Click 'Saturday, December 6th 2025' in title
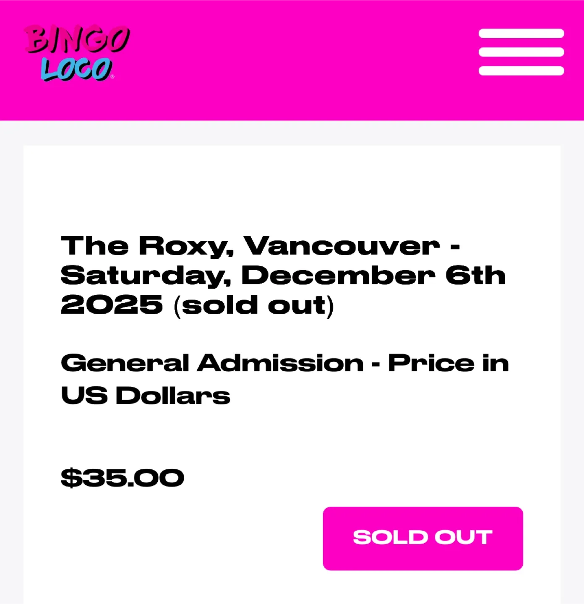 point(283,276)
